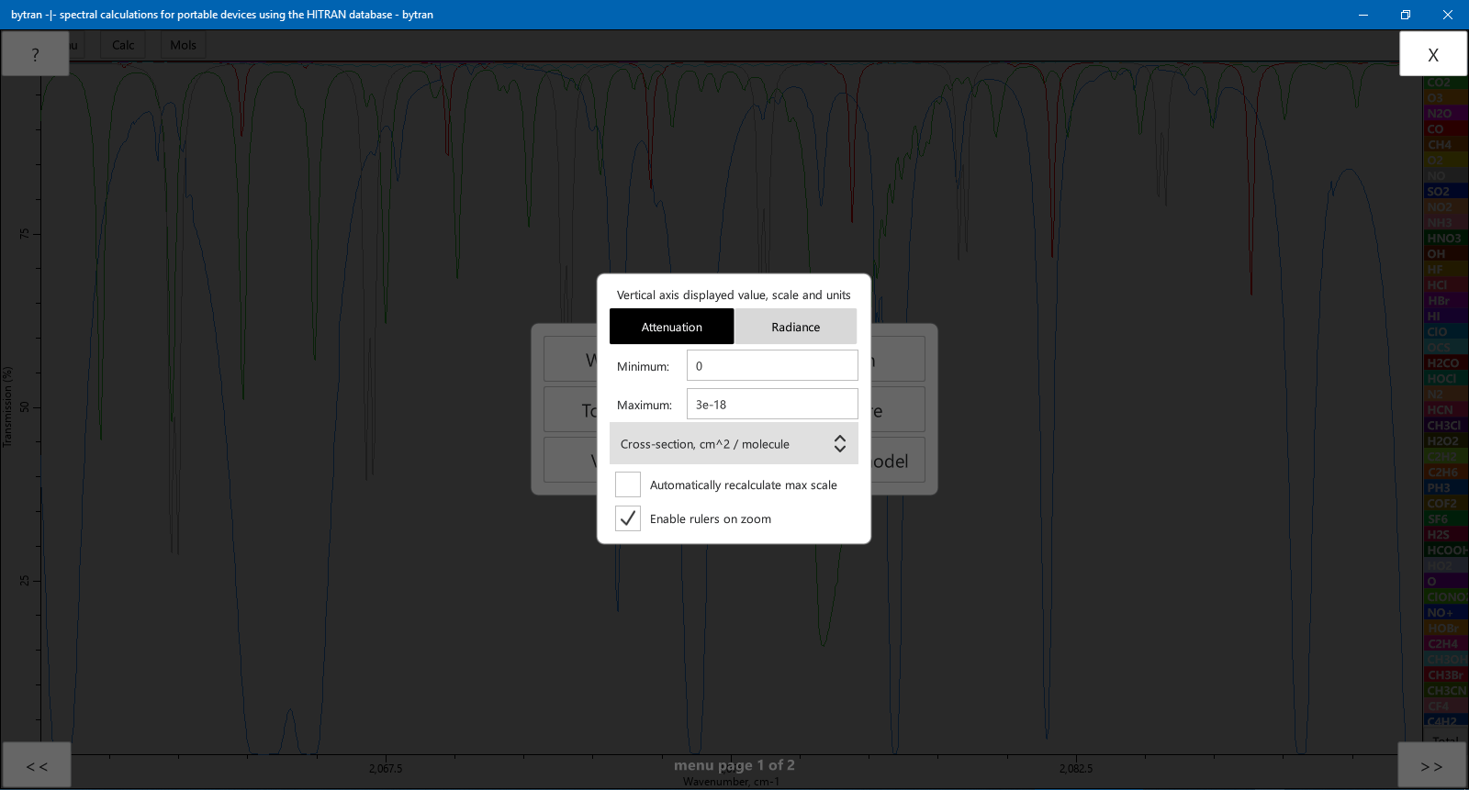Click the PH3 molecule label
Image resolution: width=1469 pixels, height=790 pixels.
tap(1445, 488)
